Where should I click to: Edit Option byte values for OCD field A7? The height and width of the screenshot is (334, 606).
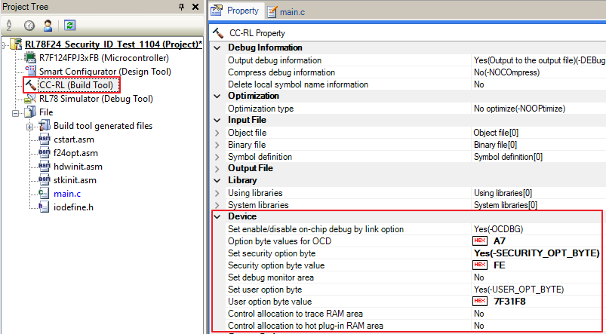(500, 241)
